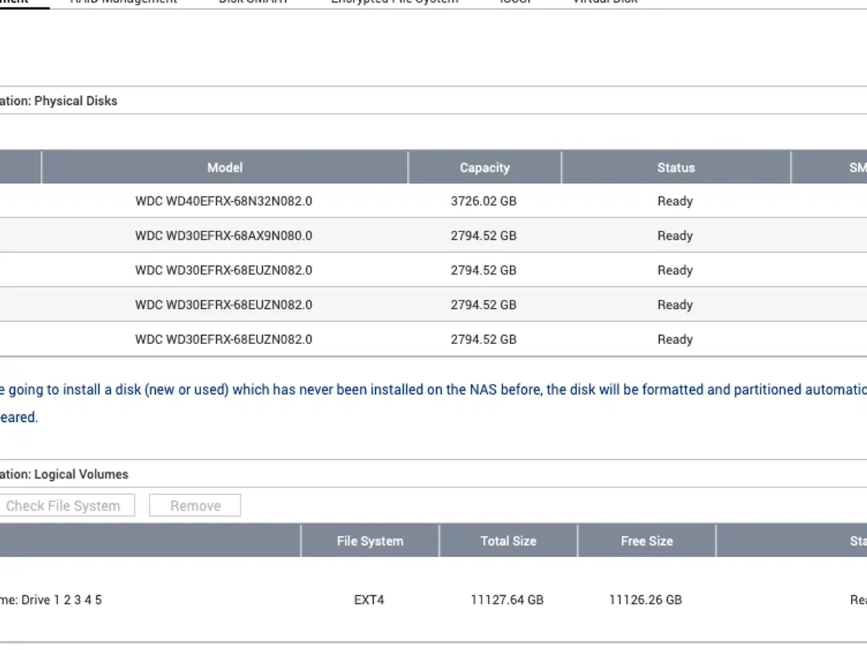
Task: Click the Total Size column header
Action: point(508,540)
